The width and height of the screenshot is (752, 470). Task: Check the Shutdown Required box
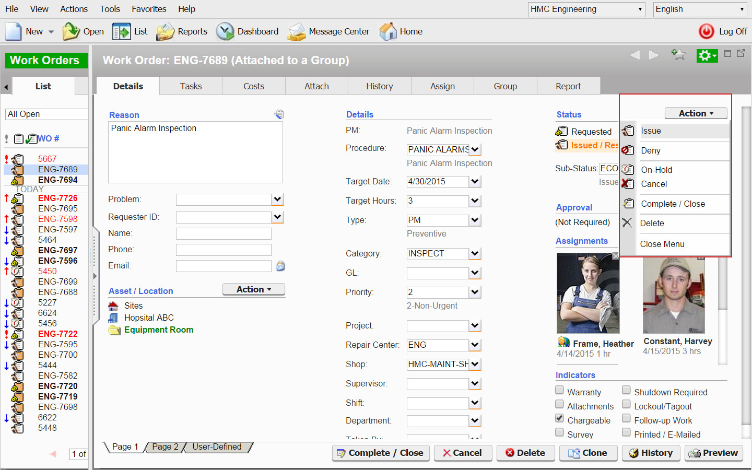click(x=626, y=390)
